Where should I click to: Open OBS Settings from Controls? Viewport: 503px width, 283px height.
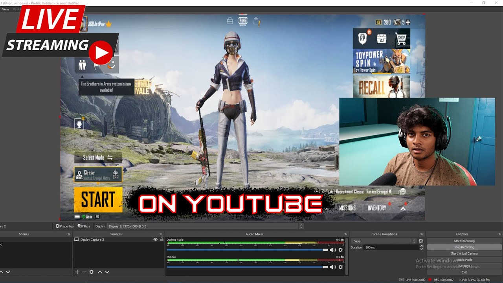click(464, 266)
